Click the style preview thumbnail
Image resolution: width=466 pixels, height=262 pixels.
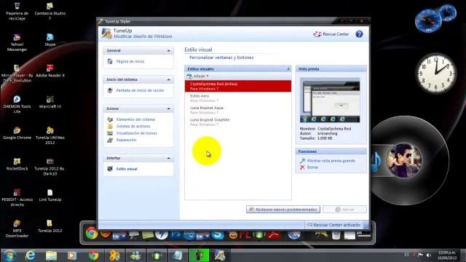tap(330, 100)
